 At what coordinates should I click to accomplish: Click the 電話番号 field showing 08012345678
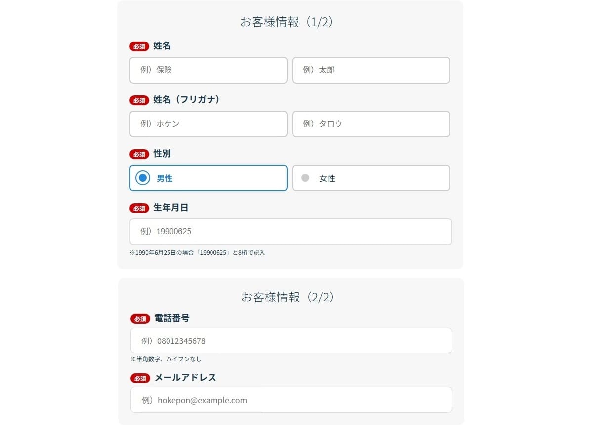(291, 340)
